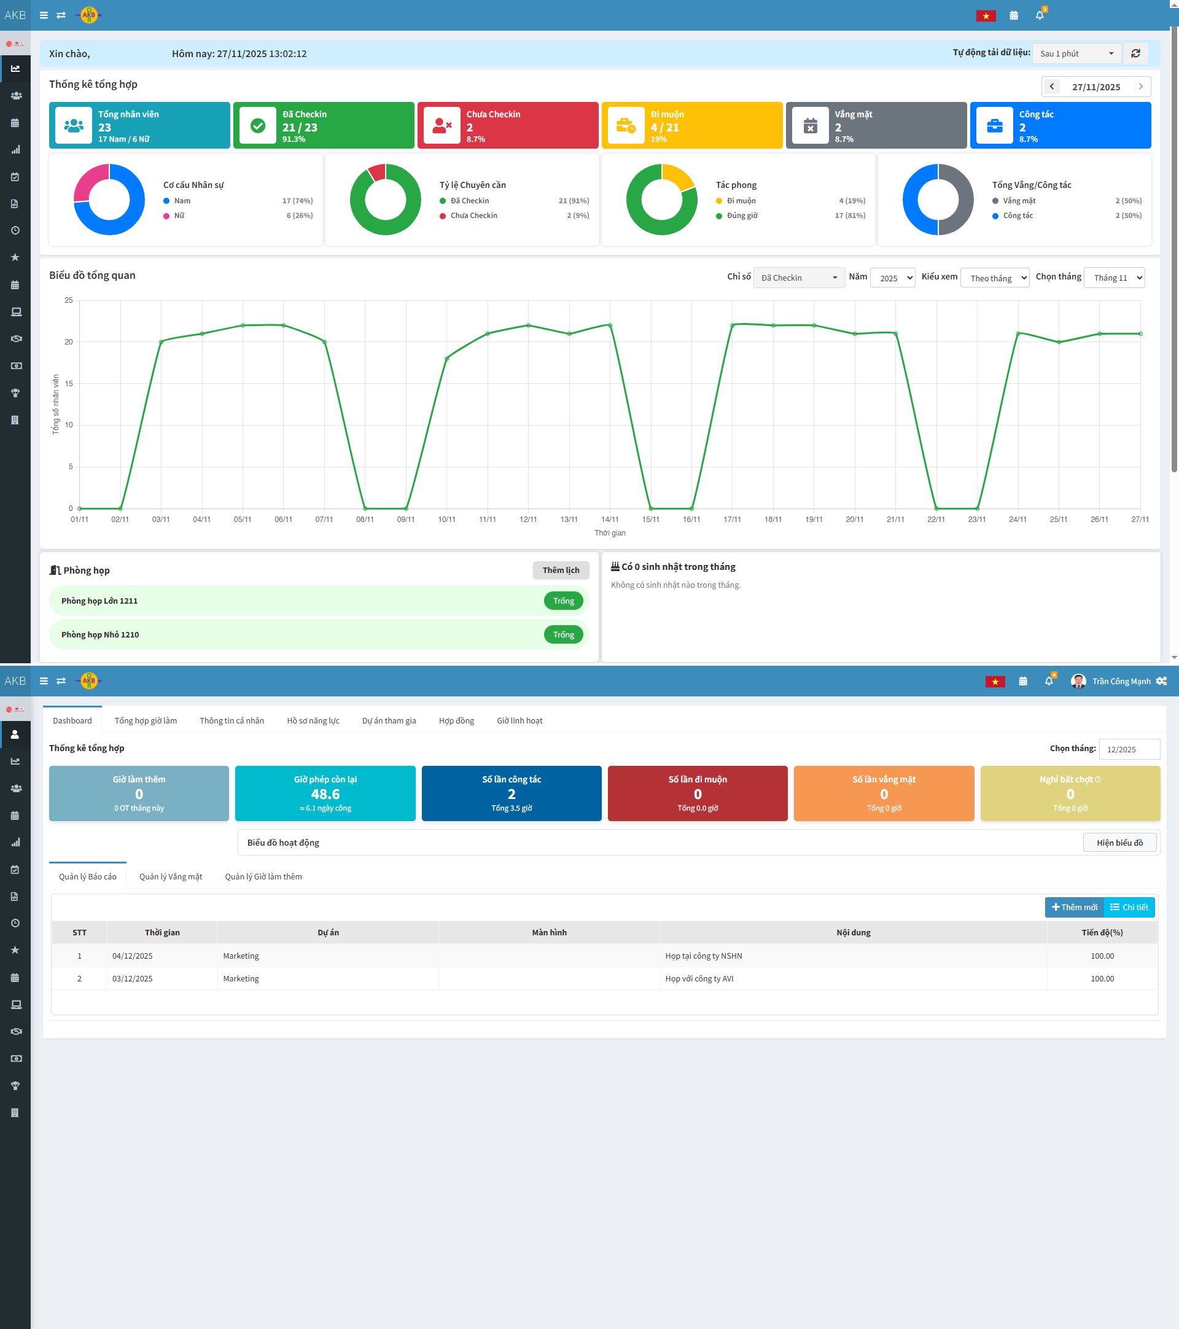
Task: Go to previous day with left chevron
Action: click(x=1052, y=87)
